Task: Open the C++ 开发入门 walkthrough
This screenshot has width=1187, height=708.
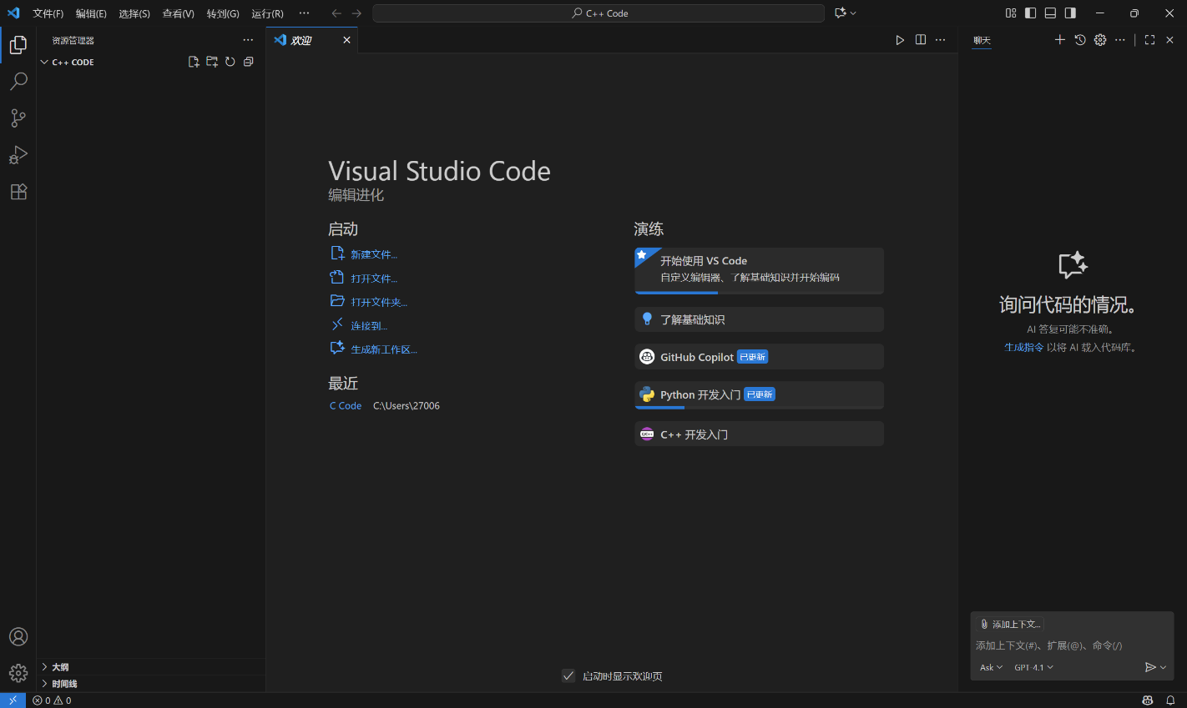Action: point(759,434)
